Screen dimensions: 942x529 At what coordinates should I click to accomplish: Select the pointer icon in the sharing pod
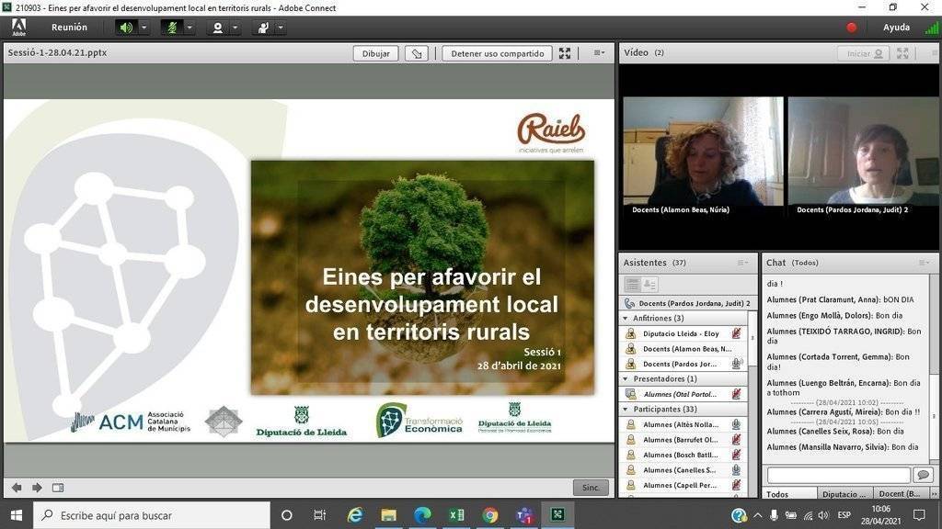pos(416,53)
